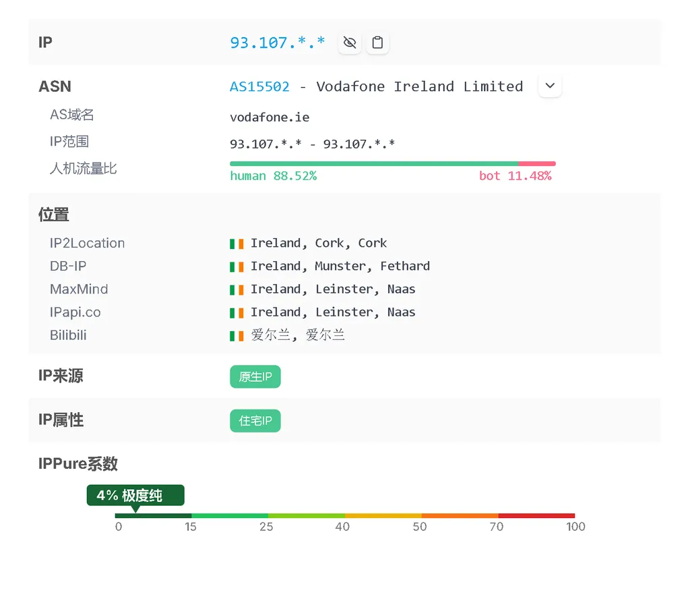Click the 93.107.*.* IP address link
This screenshot has height=597, width=690.
pyautogui.click(x=277, y=42)
